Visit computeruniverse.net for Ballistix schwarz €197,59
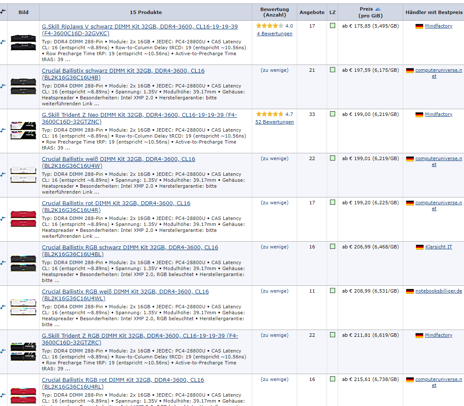This screenshot has width=464, height=406. pos(438,73)
